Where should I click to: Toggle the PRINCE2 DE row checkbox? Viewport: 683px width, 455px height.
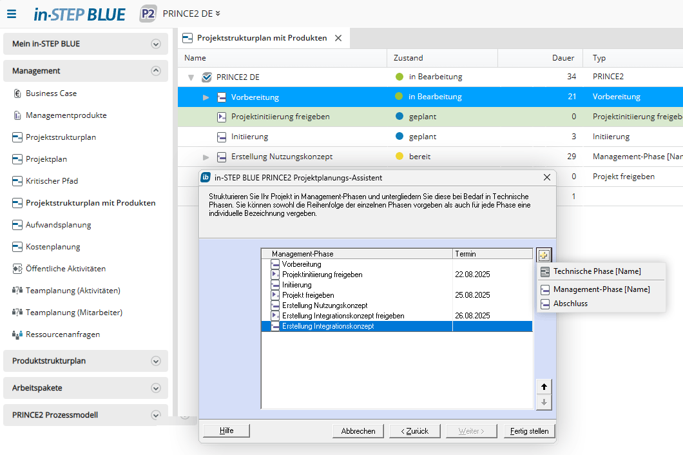pyautogui.click(x=207, y=77)
